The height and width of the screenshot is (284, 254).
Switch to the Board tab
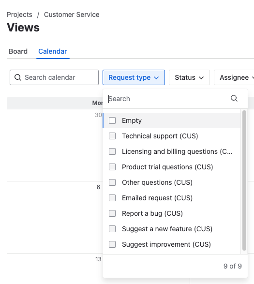click(x=18, y=51)
